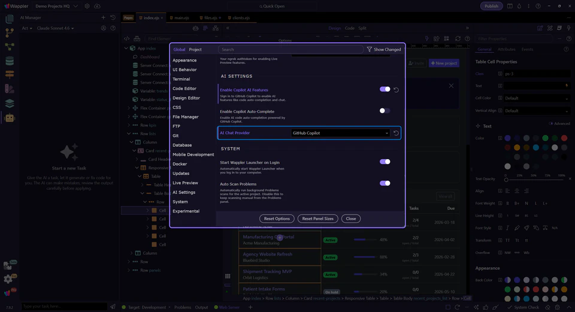Click New project button in page

coord(444,63)
